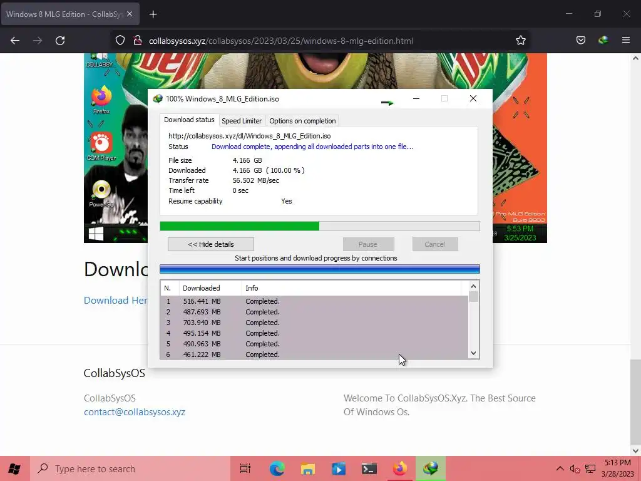The width and height of the screenshot is (641, 481).
Task: Click the Downloaded column header
Action: pos(210,288)
